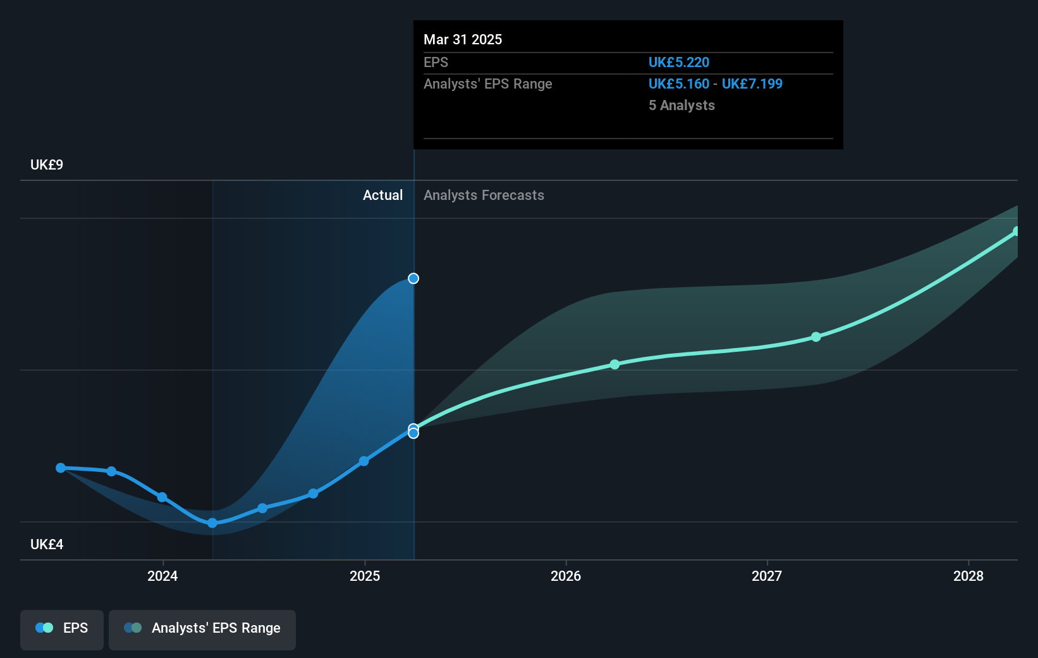The width and height of the screenshot is (1038, 658).
Task: Switch to the Analysts Forecasts section
Action: point(484,195)
